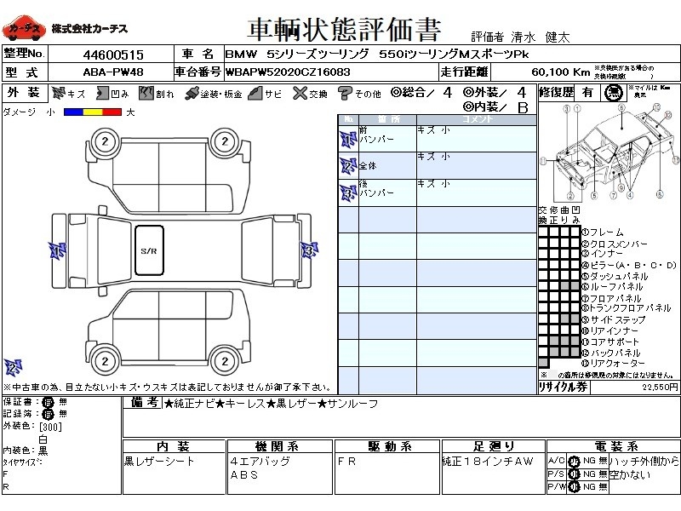The height and width of the screenshot is (511, 681).
Task: Click the yellow segment of damage scale
Action: (93, 112)
